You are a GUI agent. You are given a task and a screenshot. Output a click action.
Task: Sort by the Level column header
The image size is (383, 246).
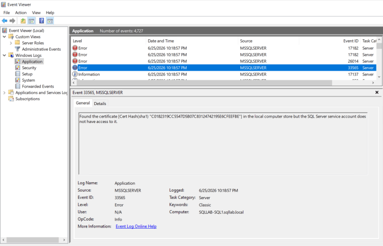[x=108, y=41]
